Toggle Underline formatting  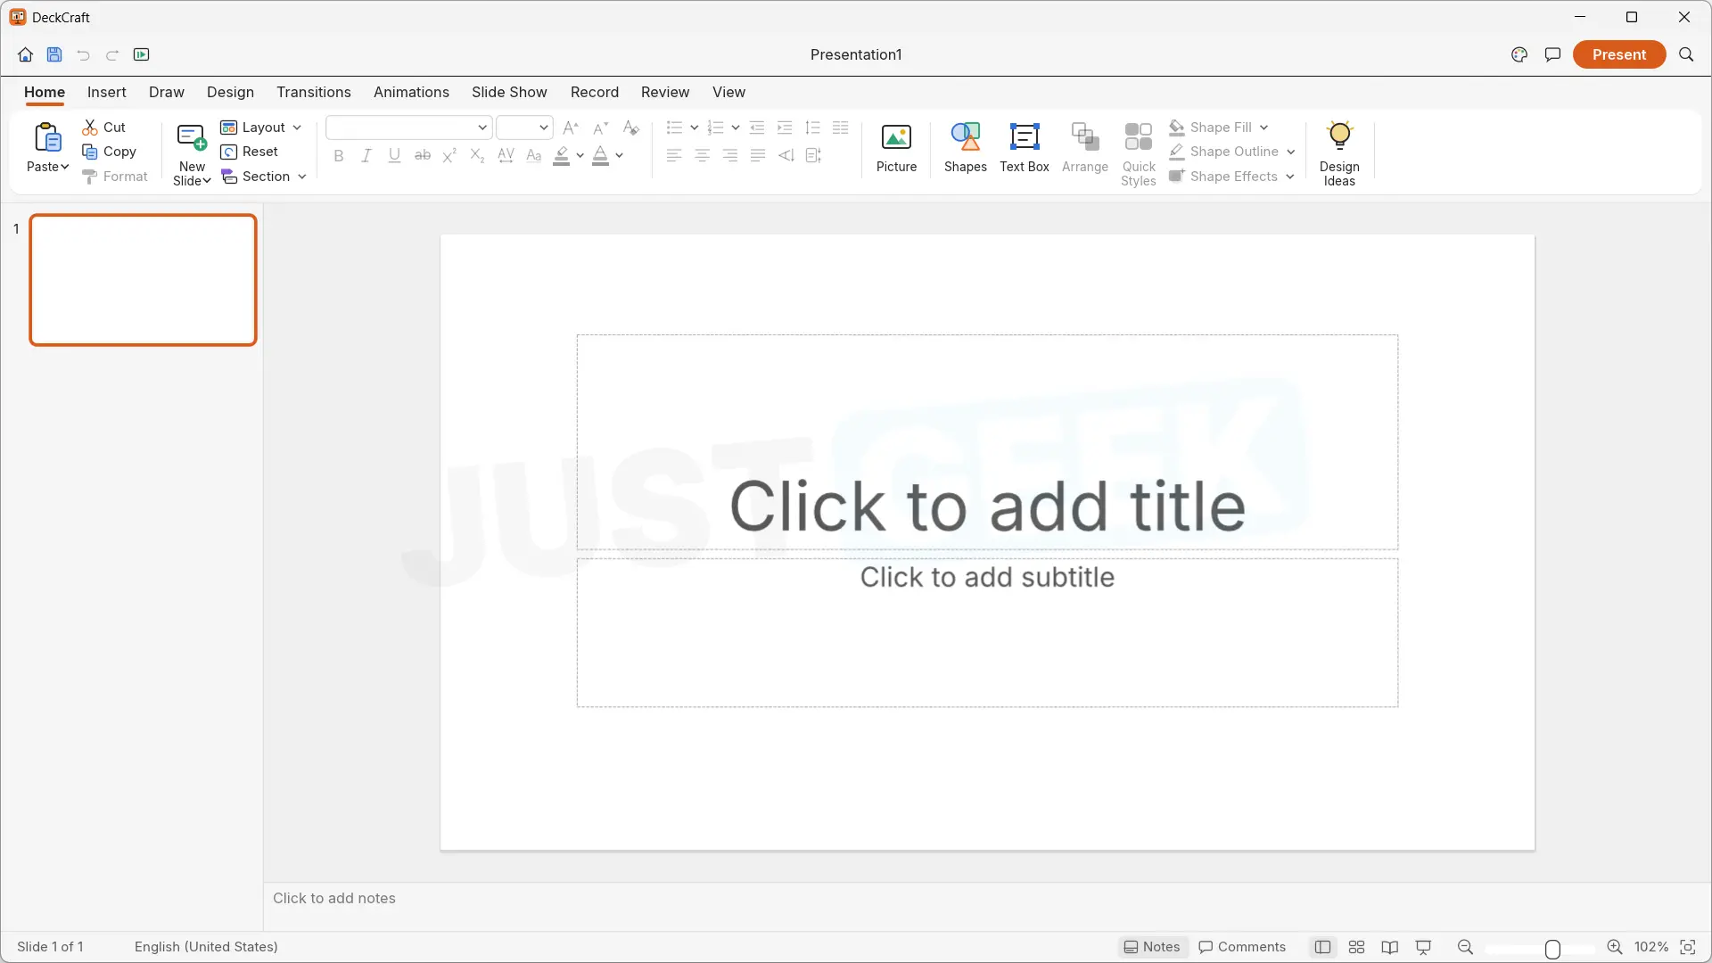tap(394, 156)
